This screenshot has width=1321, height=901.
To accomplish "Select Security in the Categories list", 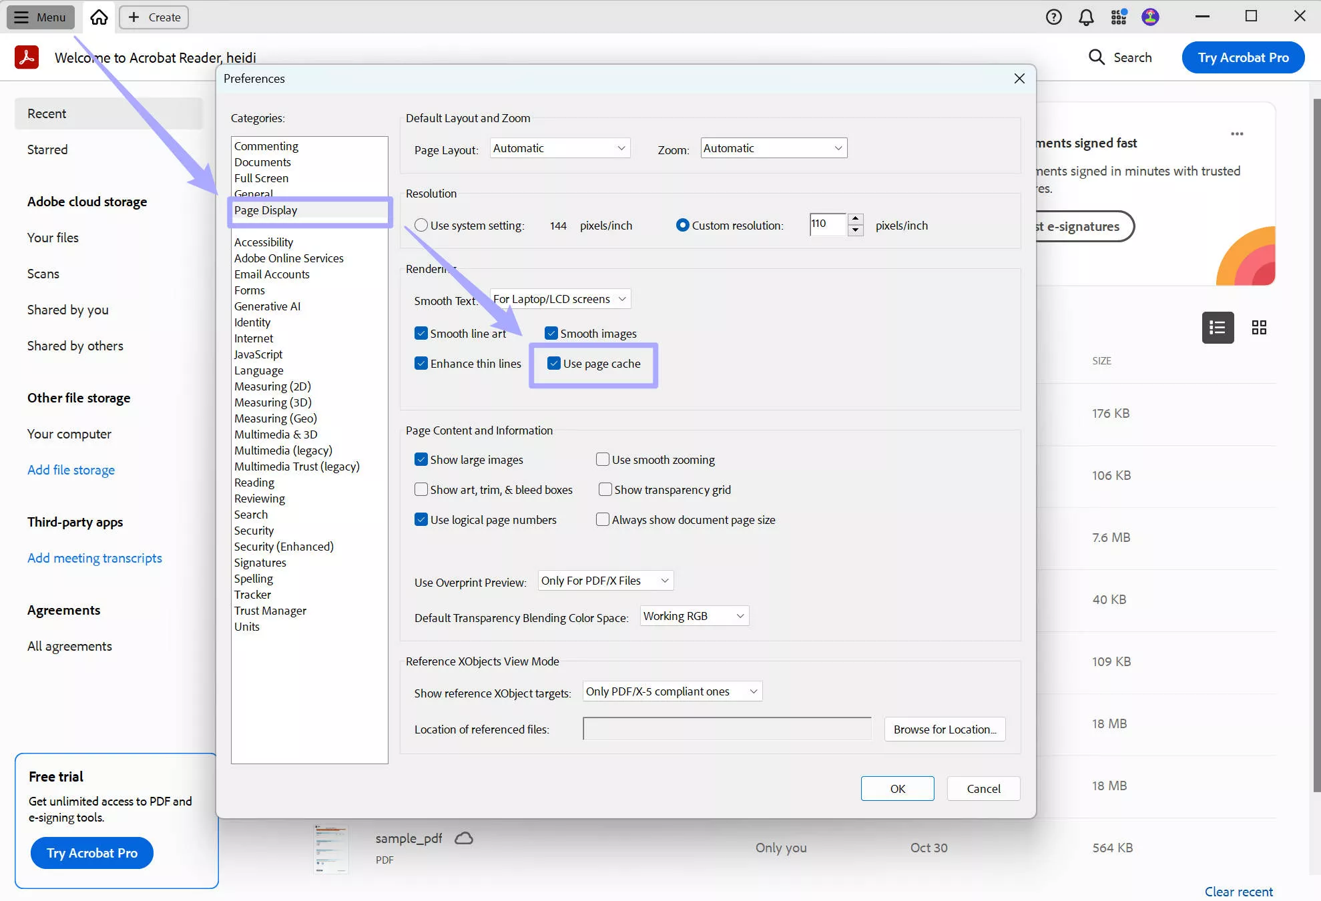I will coord(254,530).
